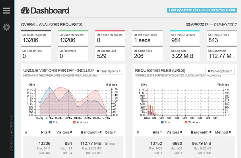Click the 86.79 MiB bandwidth cell
Viewport: 241px width, 158px height.
202,143
